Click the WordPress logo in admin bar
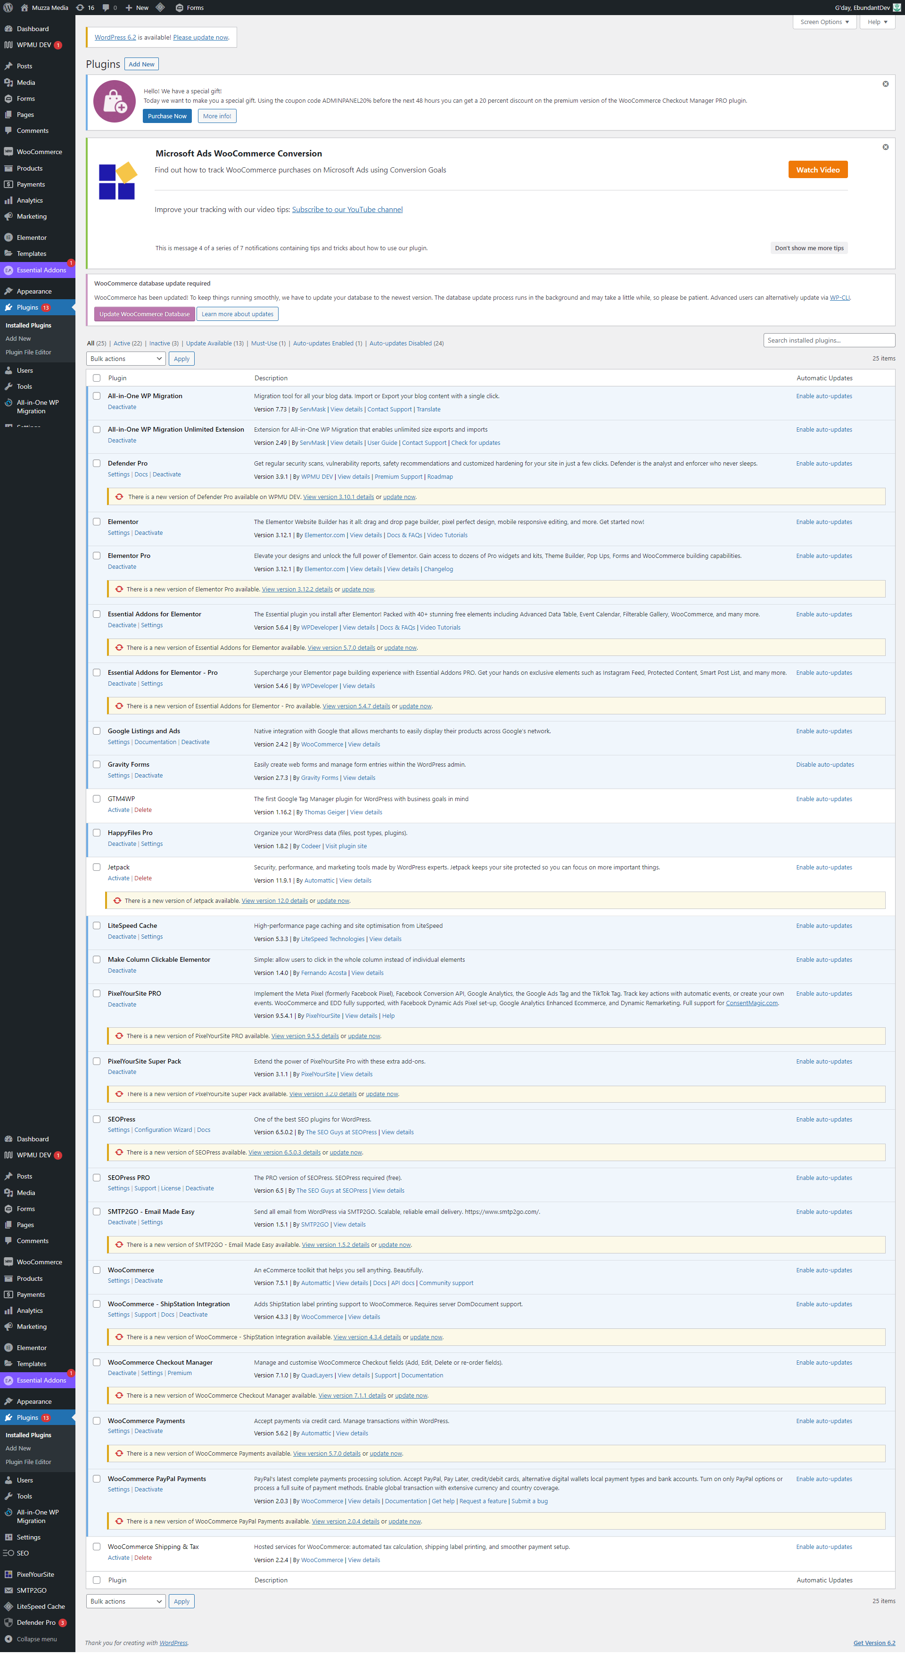Image resolution: width=905 pixels, height=1654 pixels. tap(8, 8)
